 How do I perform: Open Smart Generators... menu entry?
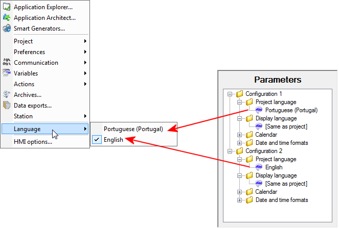45,29
